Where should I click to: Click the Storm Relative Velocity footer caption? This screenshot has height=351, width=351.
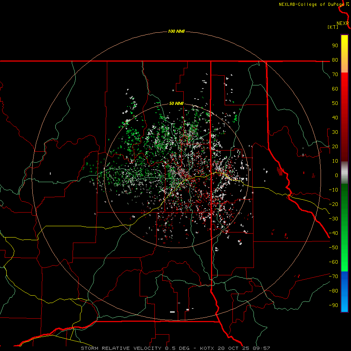pos(175,348)
